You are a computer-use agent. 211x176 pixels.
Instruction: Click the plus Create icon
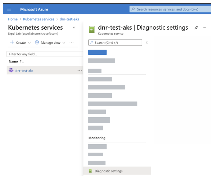click(12, 42)
